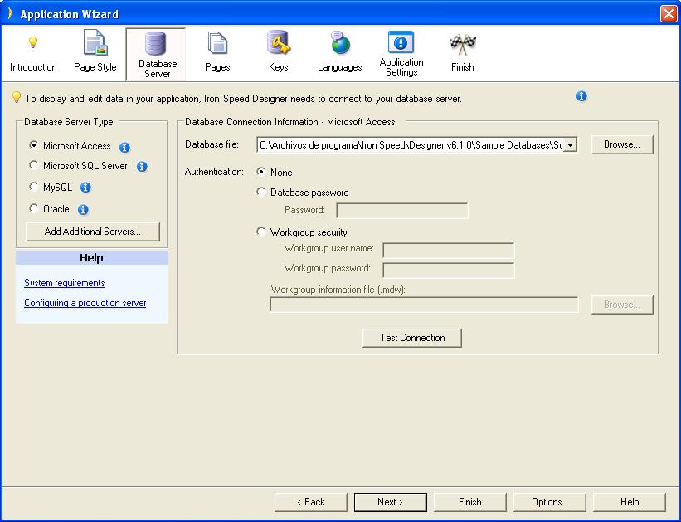This screenshot has width=681, height=522.
Task: Open Configuring a production server link
Action: point(85,303)
